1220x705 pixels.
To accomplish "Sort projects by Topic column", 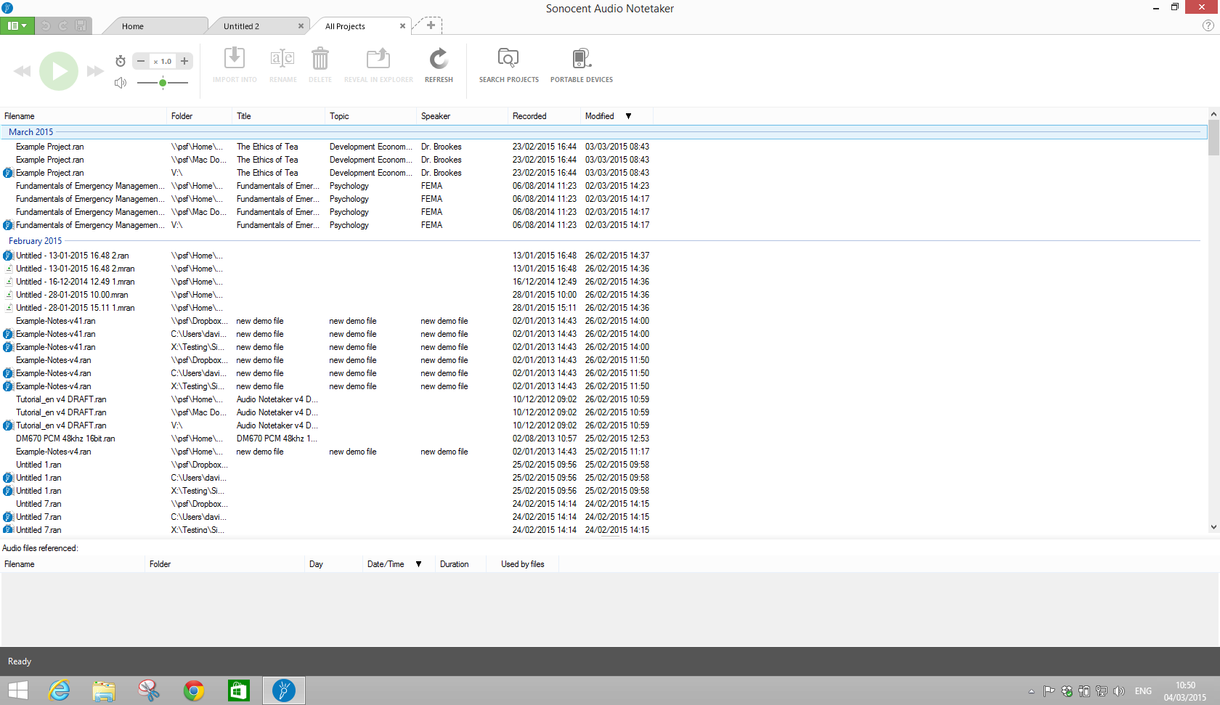I will click(x=371, y=116).
